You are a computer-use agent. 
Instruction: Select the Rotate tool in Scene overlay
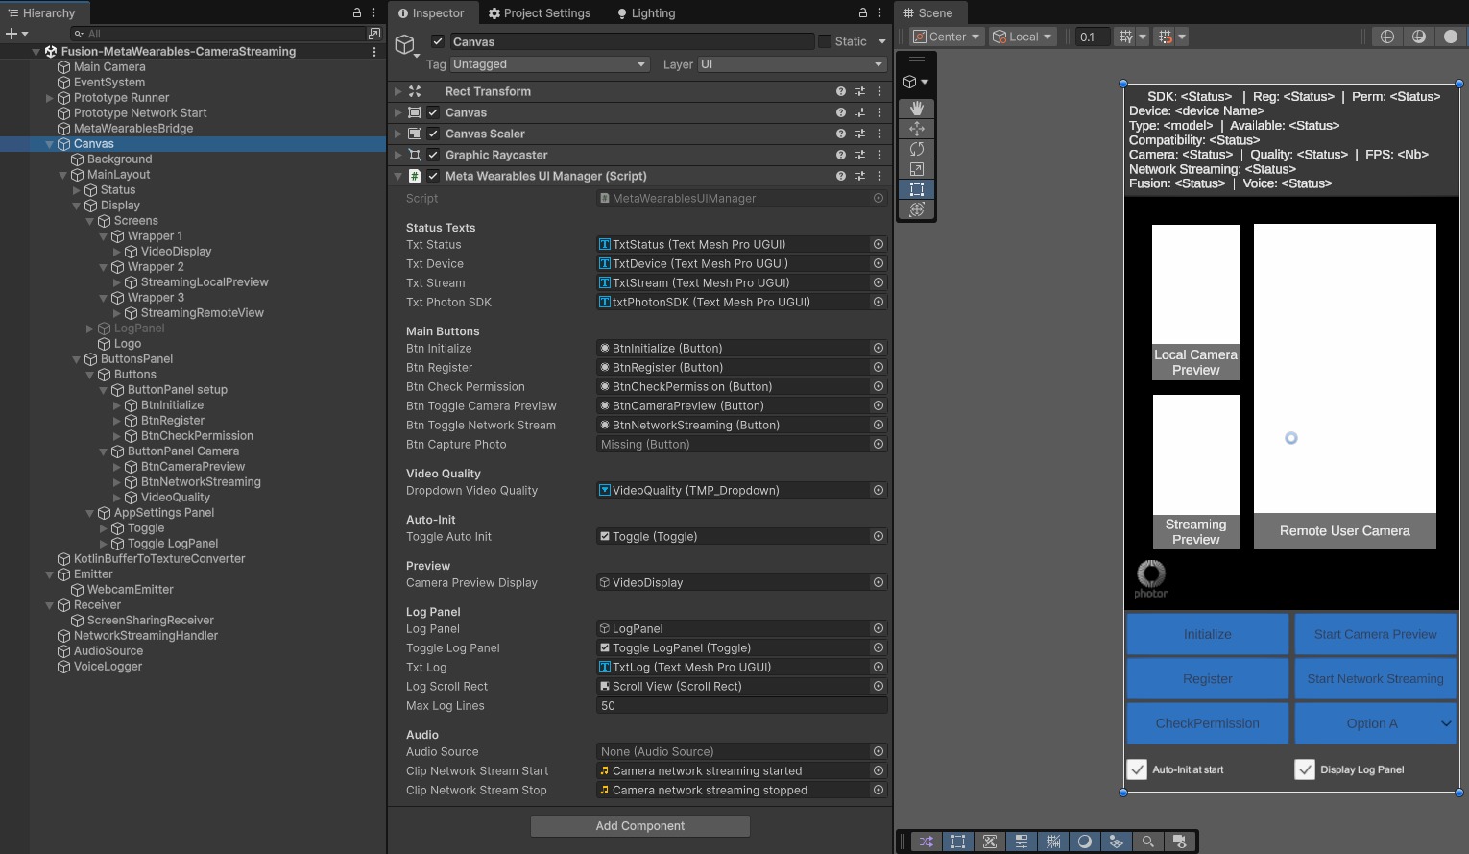(916, 149)
